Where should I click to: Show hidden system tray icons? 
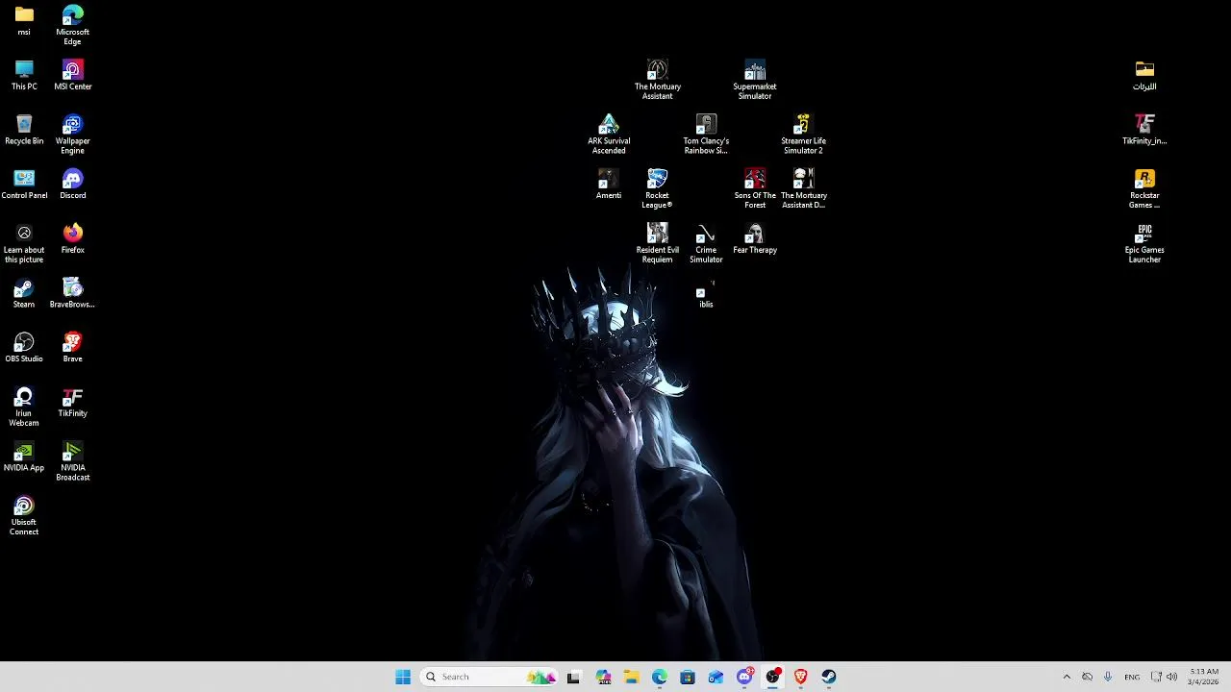click(x=1067, y=677)
